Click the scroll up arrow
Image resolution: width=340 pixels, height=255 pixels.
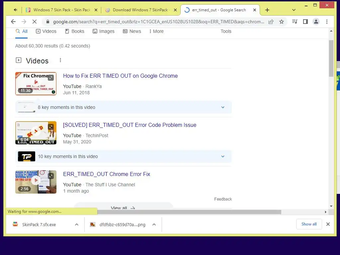tap(331, 31)
